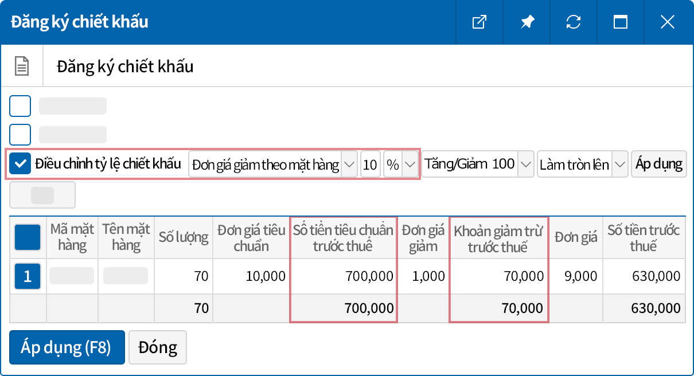The height and width of the screenshot is (376, 694).
Task: Refresh the discount registration form
Action: point(574,22)
